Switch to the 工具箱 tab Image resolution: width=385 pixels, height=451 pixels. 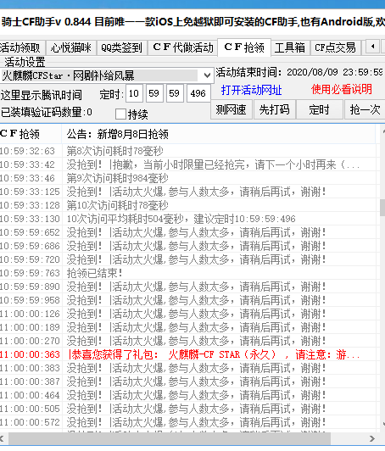(290, 47)
